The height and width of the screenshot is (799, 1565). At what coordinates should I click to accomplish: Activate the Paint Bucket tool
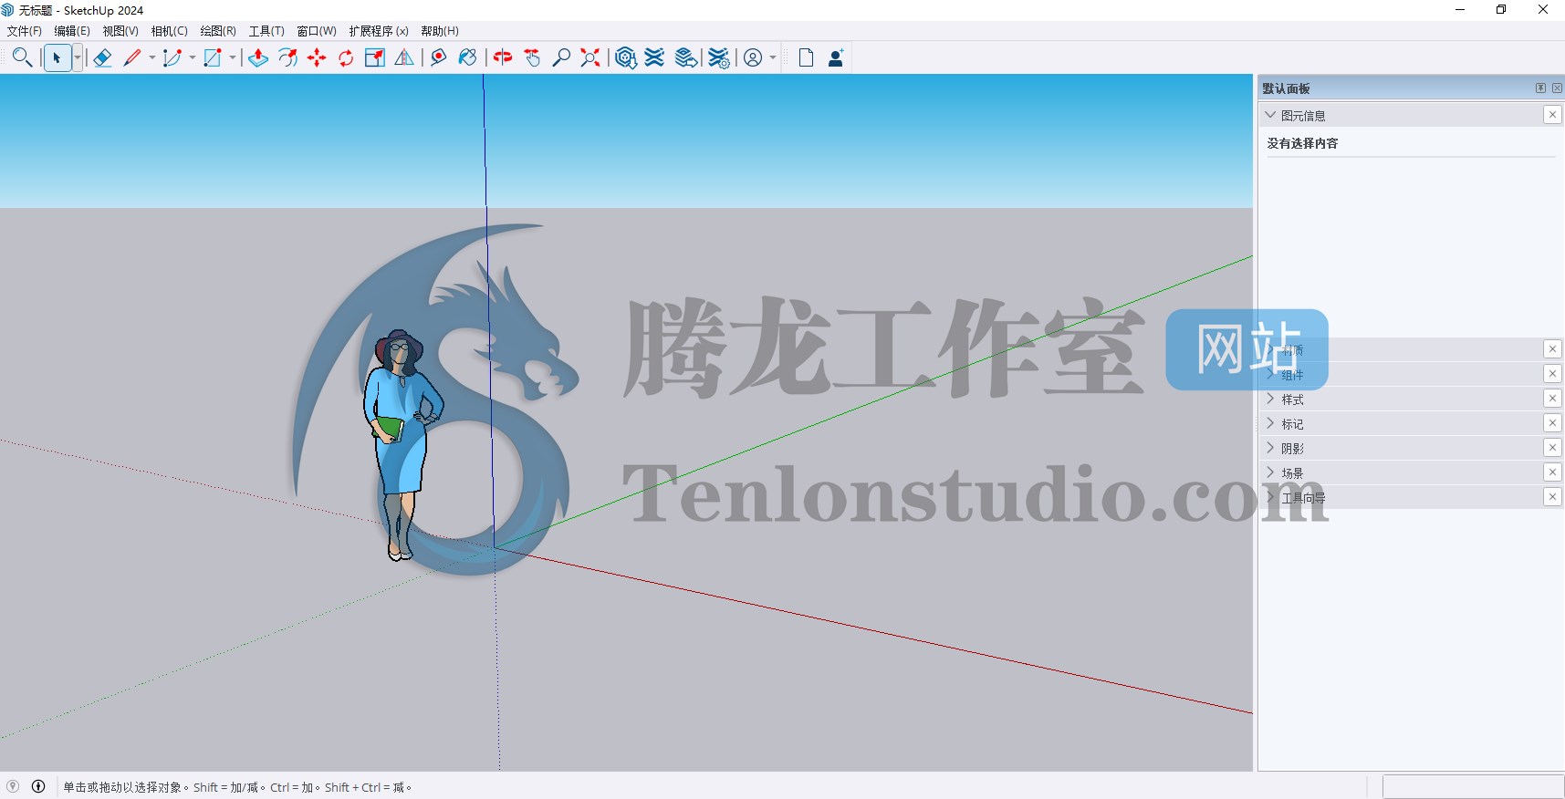pyautogui.click(x=468, y=57)
